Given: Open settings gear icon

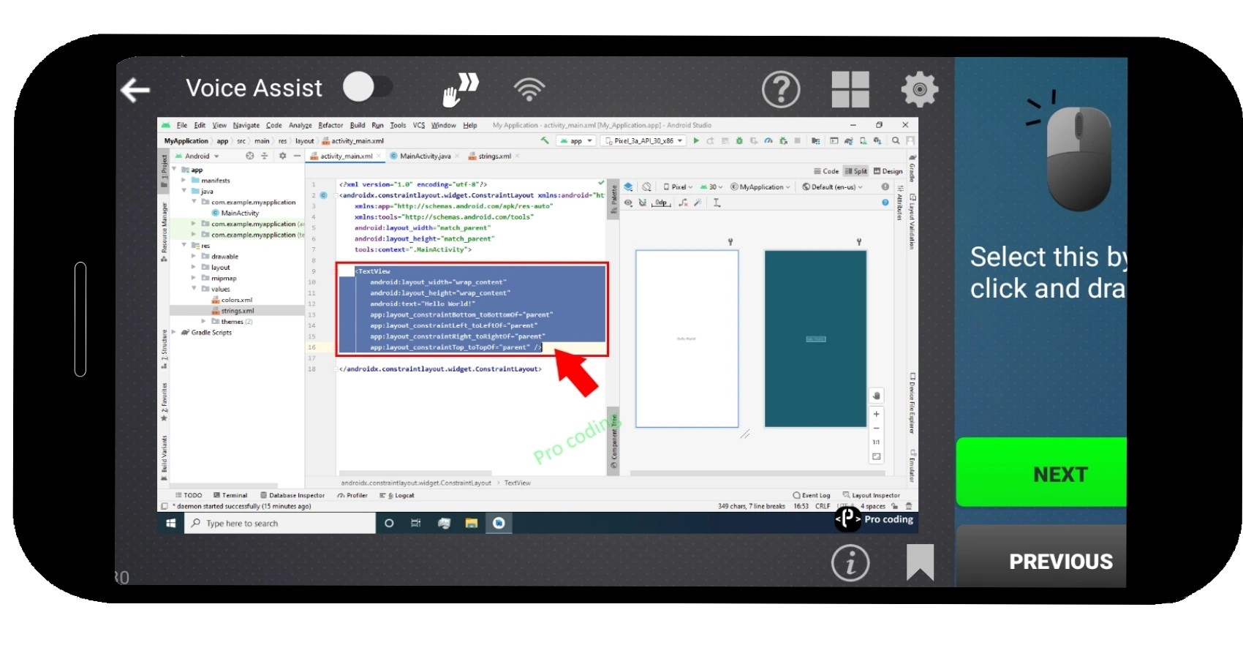Looking at the screenshot, I should [x=919, y=90].
